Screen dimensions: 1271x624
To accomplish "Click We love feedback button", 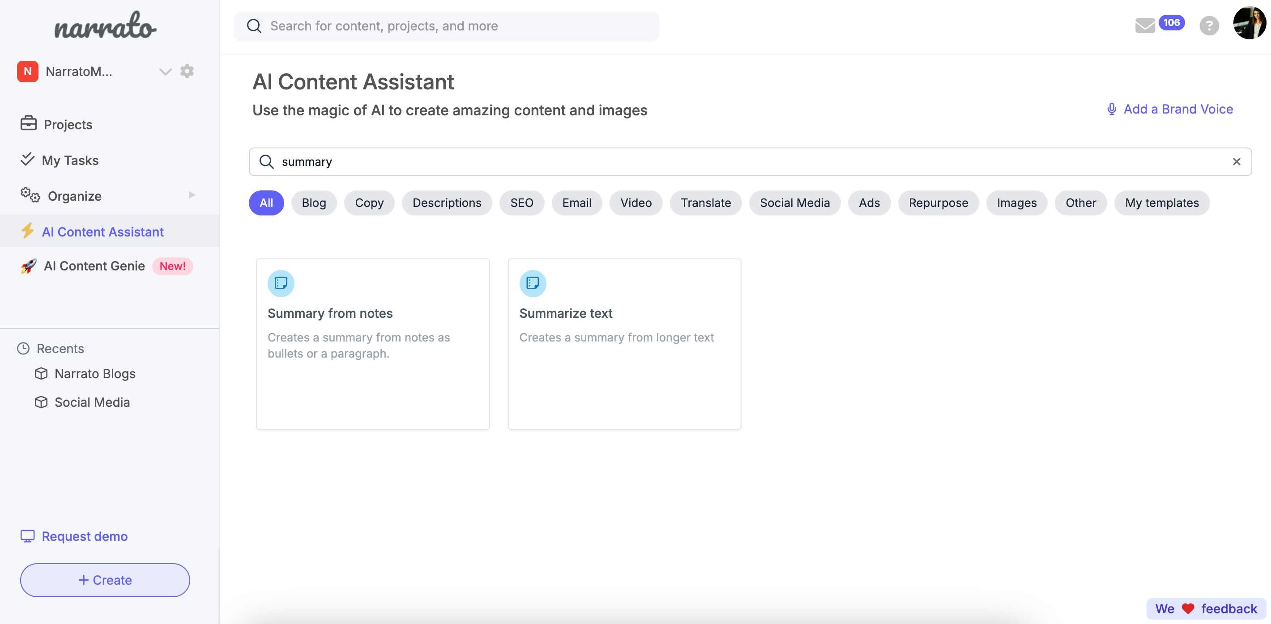I will pyautogui.click(x=1206, y=609).
